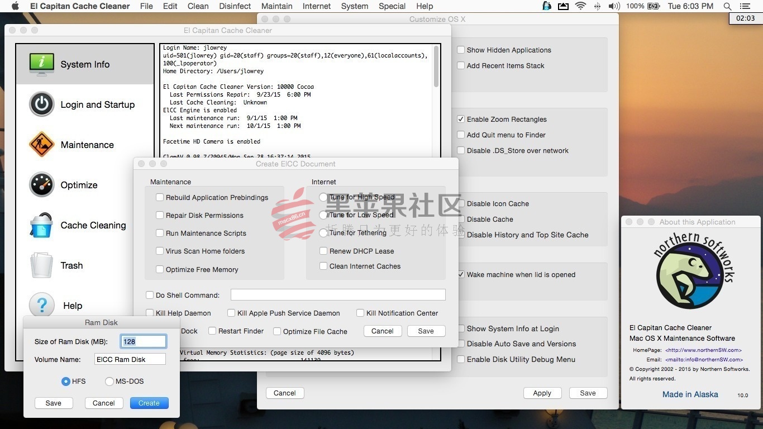Open the System Info monitor icon

coord(41,64)
